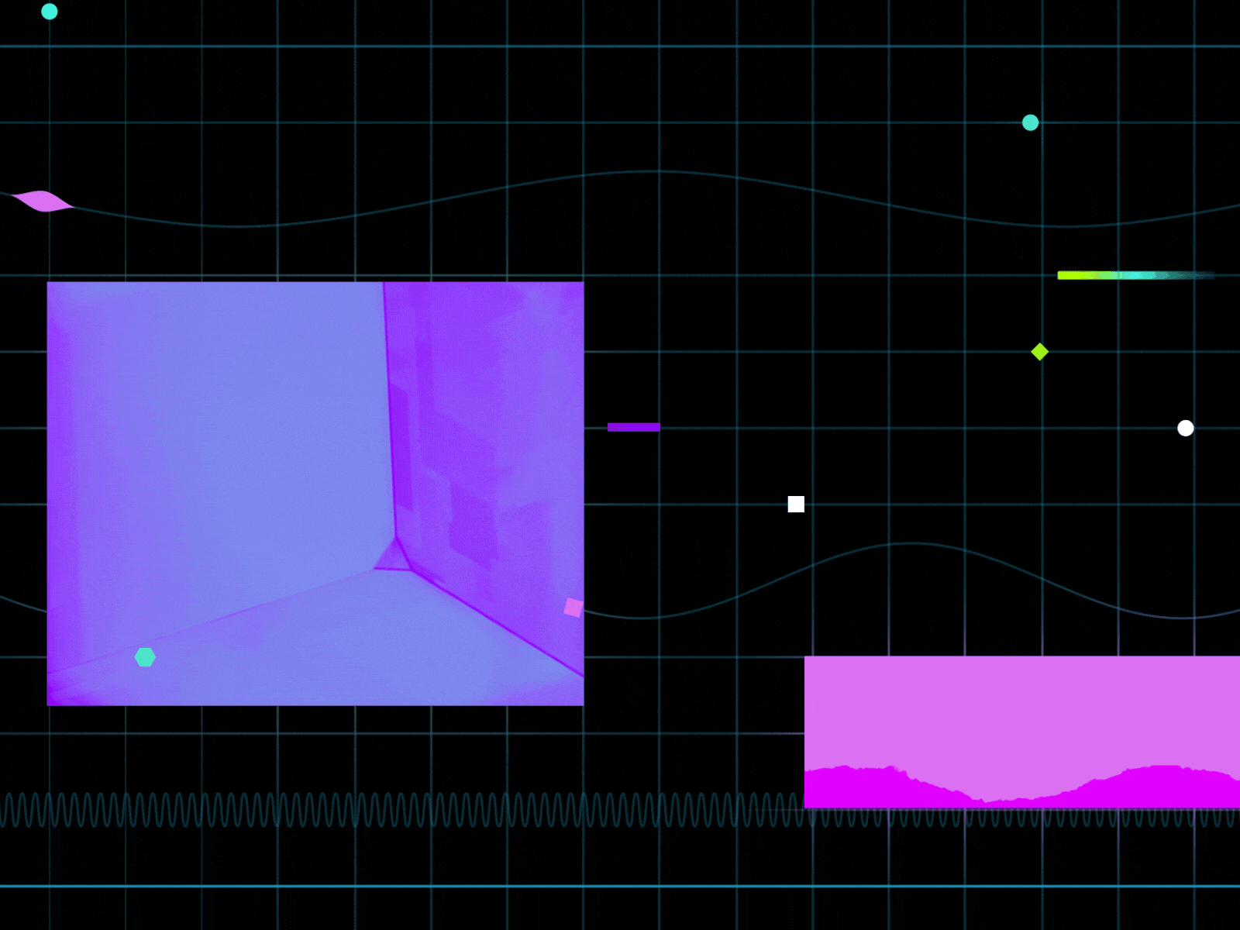Select the teal hexagon inside the purple image

145,657
